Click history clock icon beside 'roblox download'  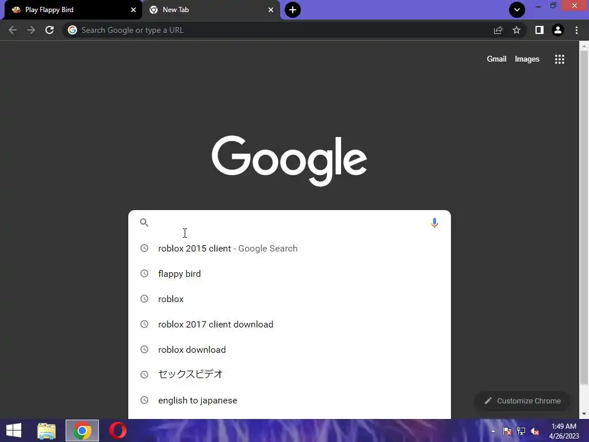(x=144, y=349)
